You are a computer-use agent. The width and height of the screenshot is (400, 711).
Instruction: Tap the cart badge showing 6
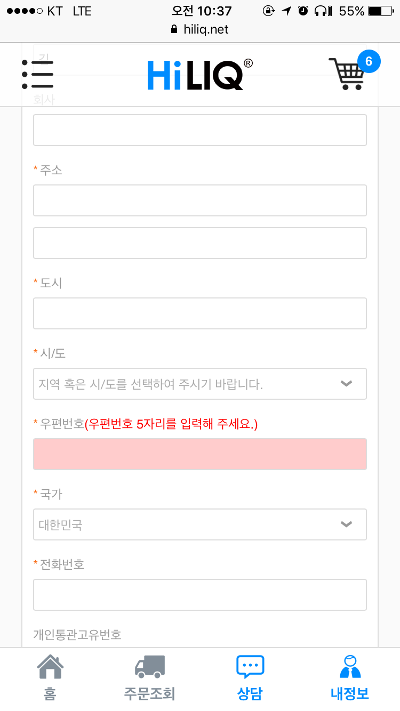click(x=369, y=61)
